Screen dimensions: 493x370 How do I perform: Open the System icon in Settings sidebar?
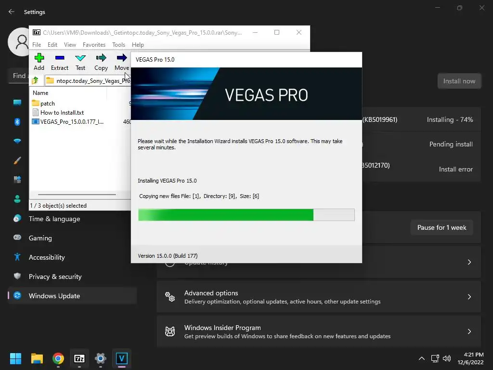(x=17, y=102)
